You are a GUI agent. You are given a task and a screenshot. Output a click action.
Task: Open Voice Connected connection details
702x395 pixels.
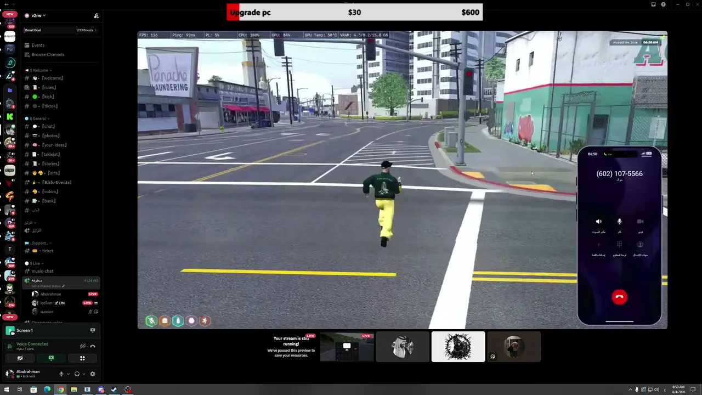pyautogui.click(x=32, y=344)
